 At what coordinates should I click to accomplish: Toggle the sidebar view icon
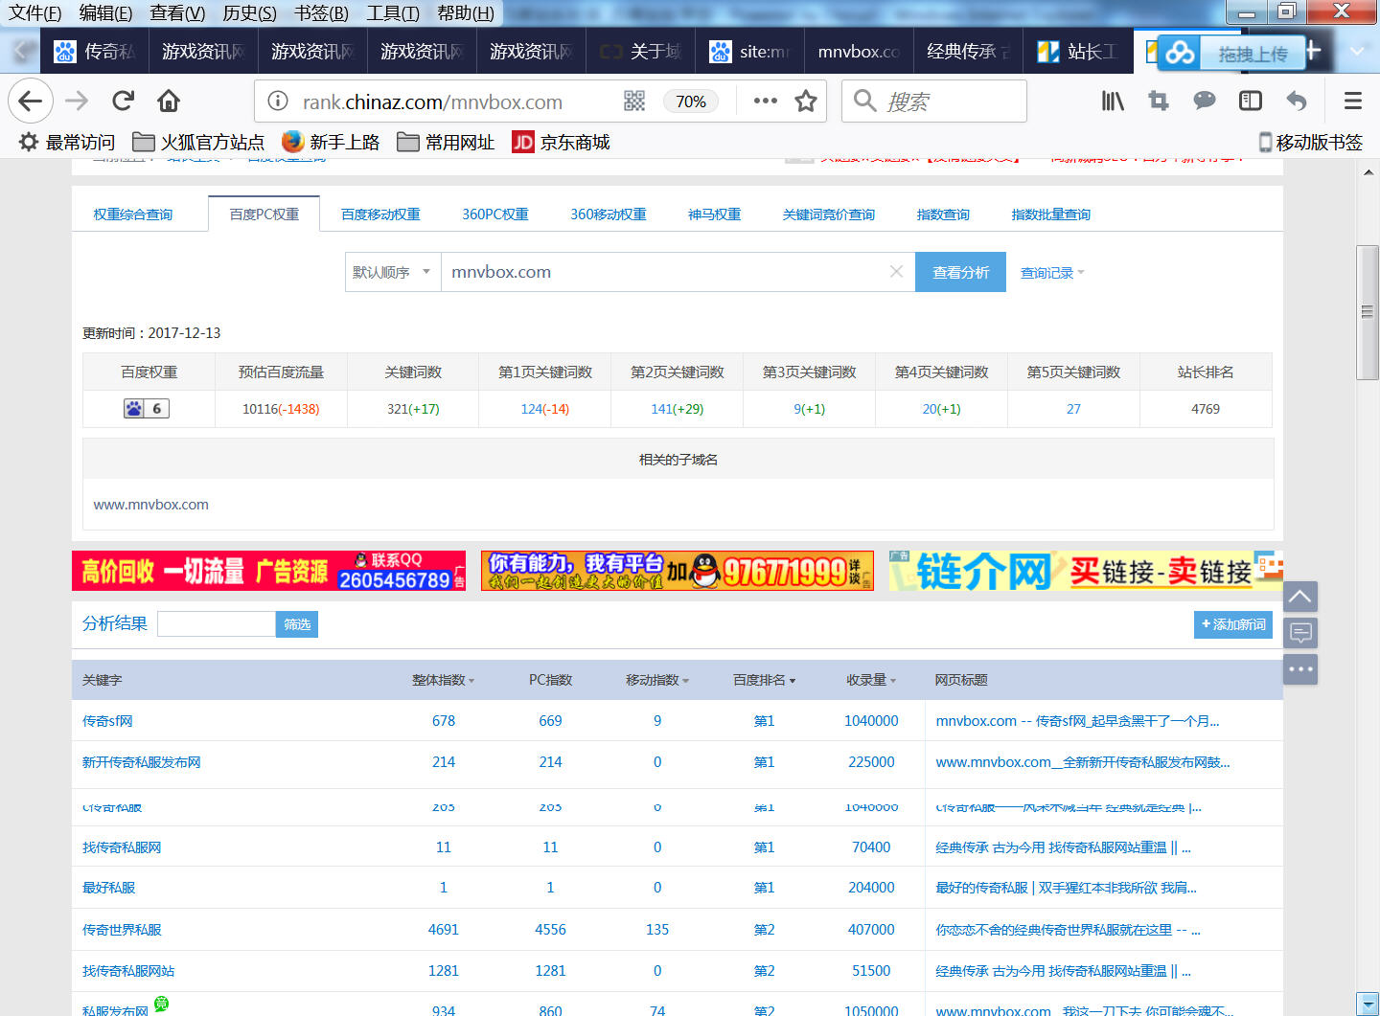pos(1250,101)
